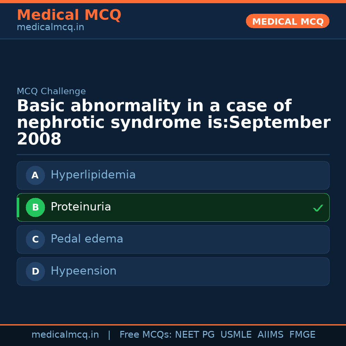This screenshot has height=346, width=346.
Task: Select the Hyperlipidemia answer option
Action: (x=93, y=175)
